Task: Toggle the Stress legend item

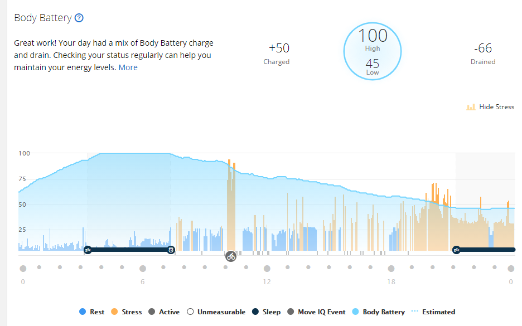Action: click(x=127, y=312)
